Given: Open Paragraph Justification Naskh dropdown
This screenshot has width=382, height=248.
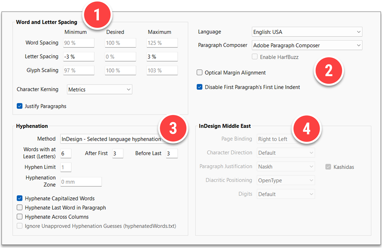Looking at the screenshot, I should (x=286, y=167).
